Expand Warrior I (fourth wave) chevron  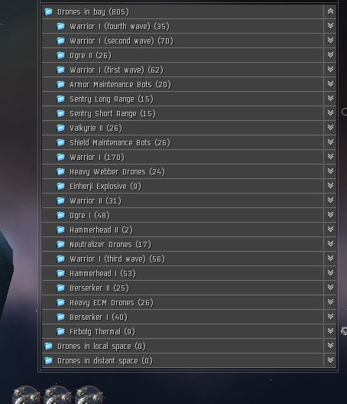tap(330, 26)
